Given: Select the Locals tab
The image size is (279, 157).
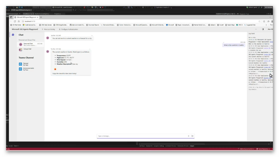Looking at the screenshot, I should coord(11,146).
